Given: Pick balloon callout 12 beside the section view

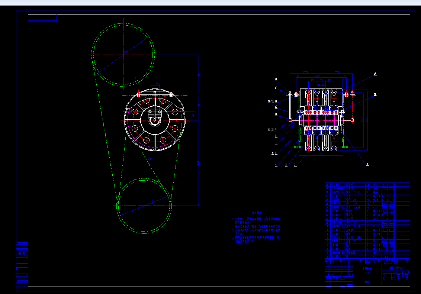Looking at the screenshot, I should (x=276, y=114).
